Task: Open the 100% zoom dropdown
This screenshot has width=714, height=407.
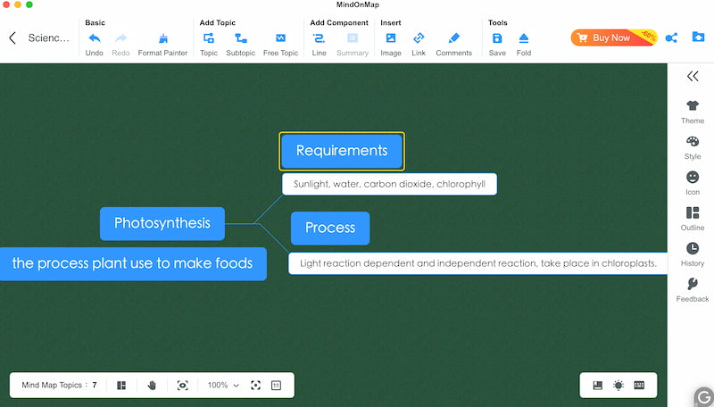Action: click(223, 385)
